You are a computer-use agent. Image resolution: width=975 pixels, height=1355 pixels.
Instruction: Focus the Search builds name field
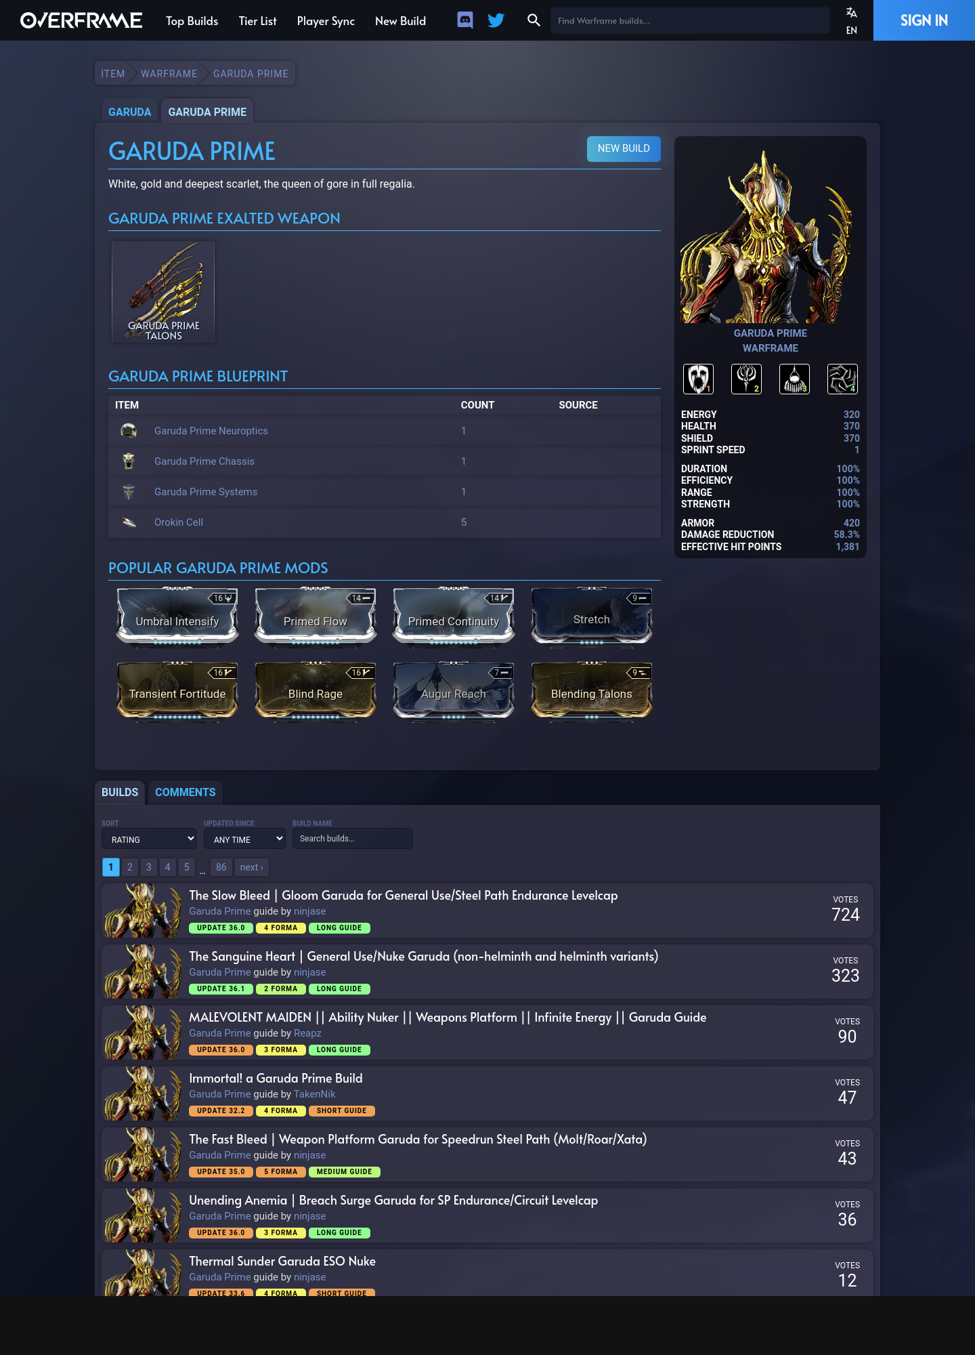[x=353, y=838]
